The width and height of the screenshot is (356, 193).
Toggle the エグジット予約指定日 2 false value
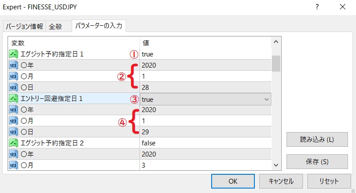(x=205, y=143)
